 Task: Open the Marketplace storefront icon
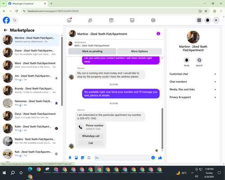pos(132,20)
